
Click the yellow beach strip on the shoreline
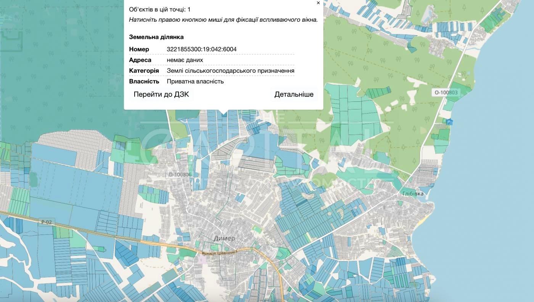tap(424, 221)
